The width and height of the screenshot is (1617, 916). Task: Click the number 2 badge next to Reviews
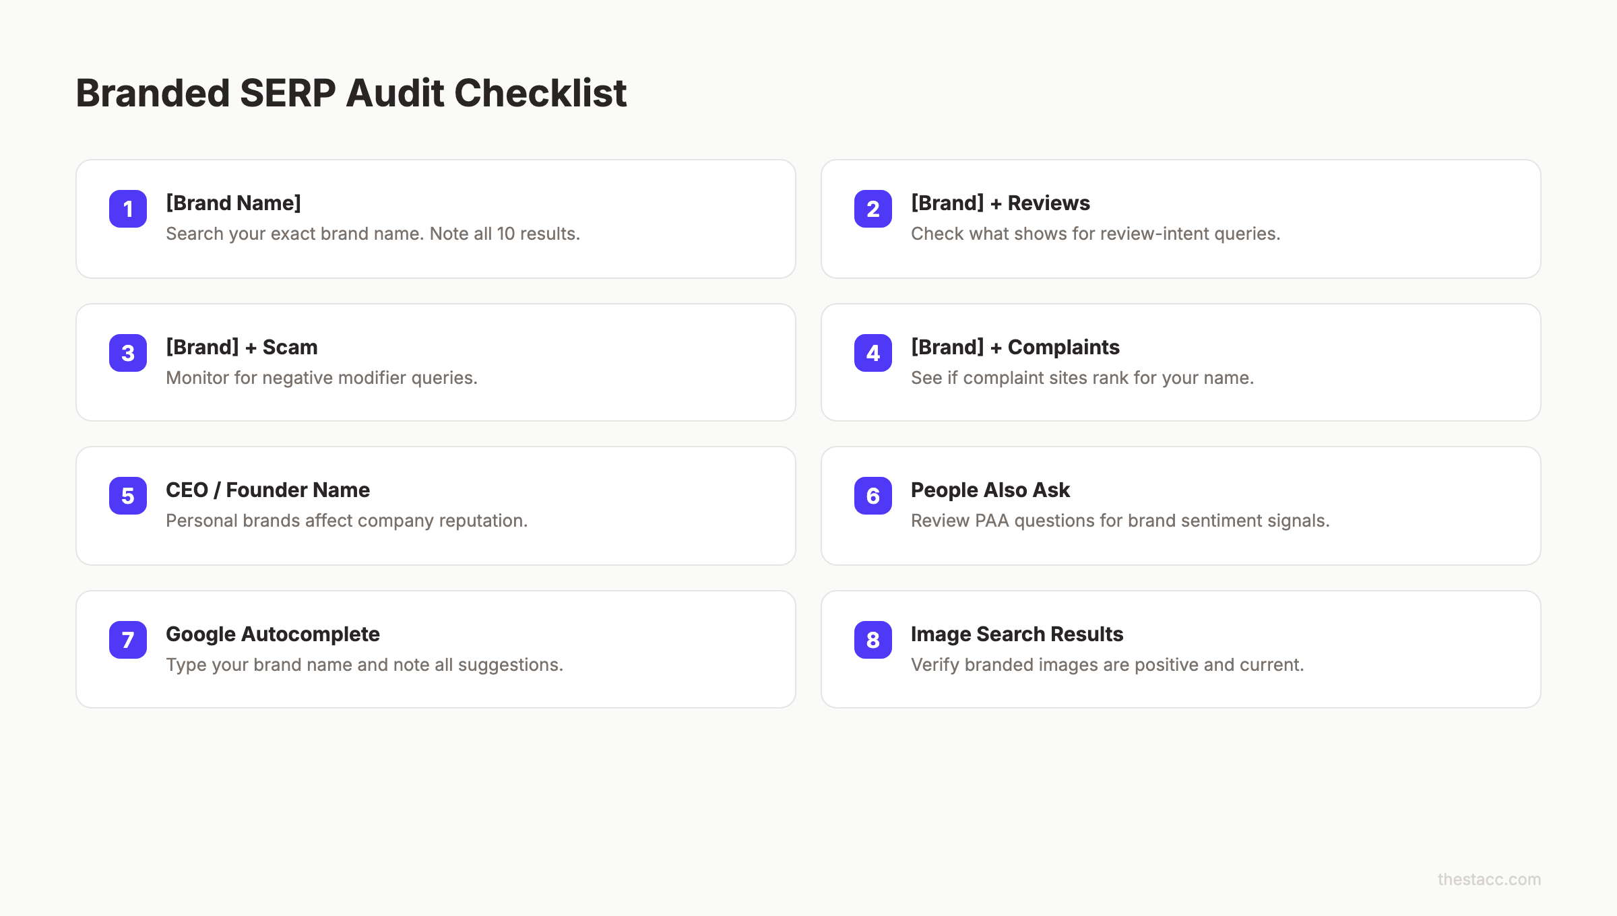coord(873,209)
